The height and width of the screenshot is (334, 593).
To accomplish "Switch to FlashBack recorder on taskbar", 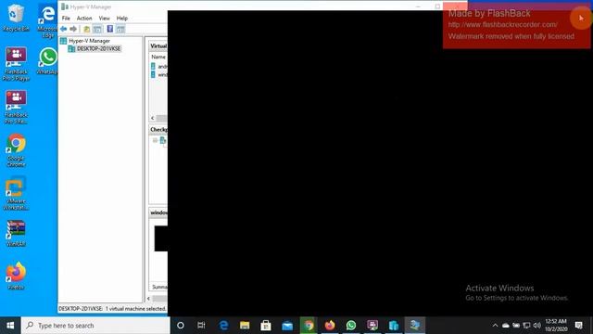I will [372, 326].
